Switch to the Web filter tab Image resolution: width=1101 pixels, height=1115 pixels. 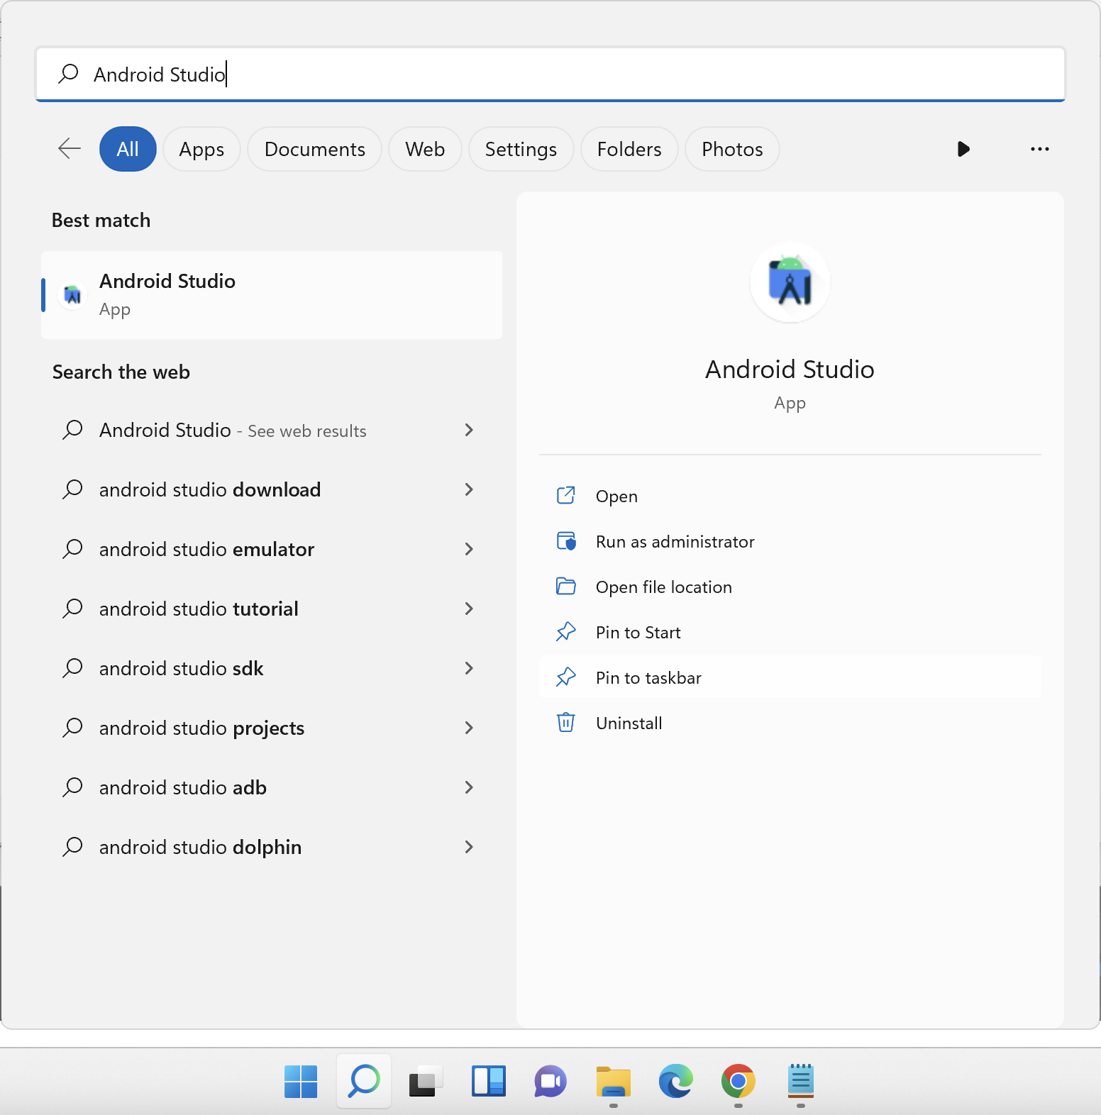pyautogui.click(x=425, y=149)
